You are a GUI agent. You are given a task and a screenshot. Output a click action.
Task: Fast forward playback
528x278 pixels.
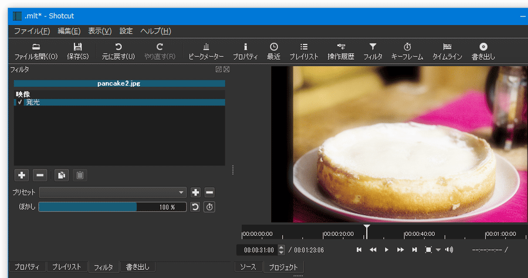(400, 250)
